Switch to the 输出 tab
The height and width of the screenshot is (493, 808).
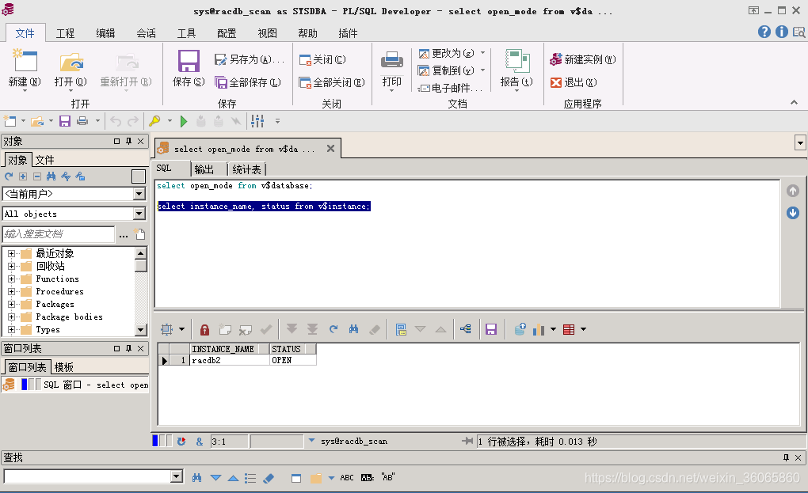coord(205,169)
